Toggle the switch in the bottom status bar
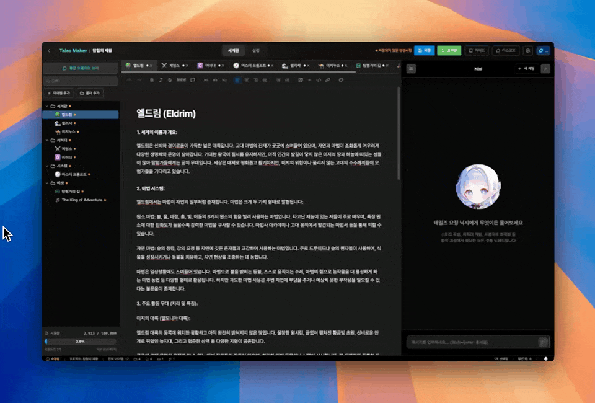The image size is (595, 403). (546, 358)
